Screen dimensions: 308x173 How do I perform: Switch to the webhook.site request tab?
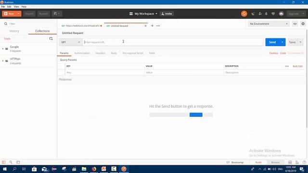tap(81, 25)
